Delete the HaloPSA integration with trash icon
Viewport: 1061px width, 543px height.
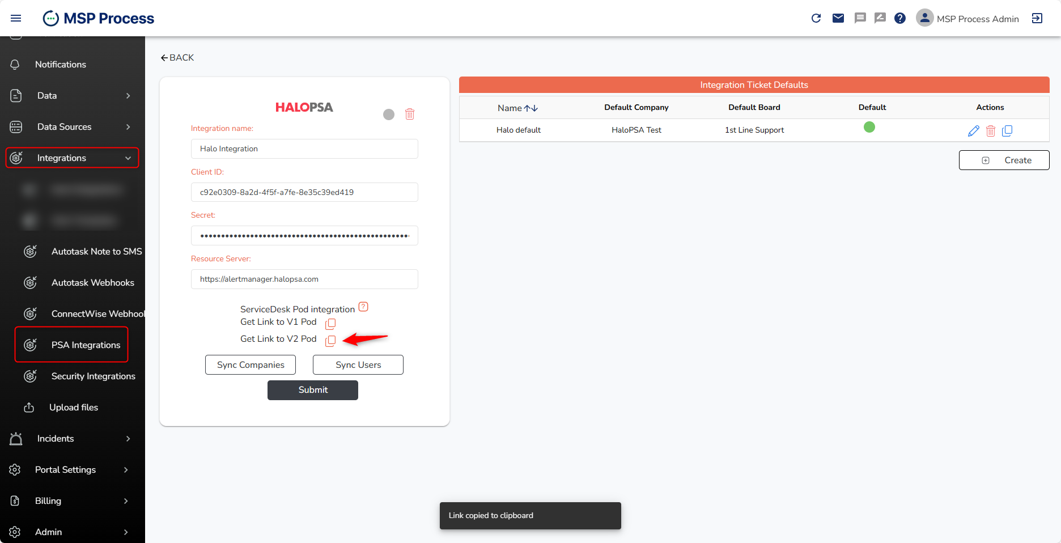click(410, 114)
